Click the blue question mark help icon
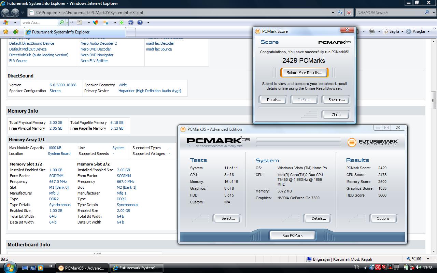The height and width of the screenshot is (273, 437). [140, 23]
